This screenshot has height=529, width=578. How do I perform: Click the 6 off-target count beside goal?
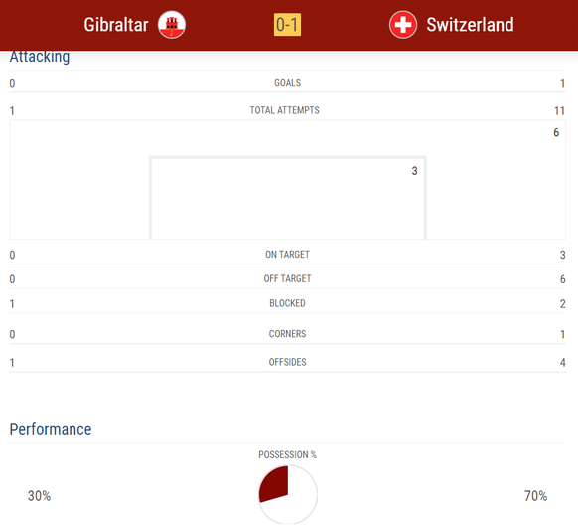(556, 132)
